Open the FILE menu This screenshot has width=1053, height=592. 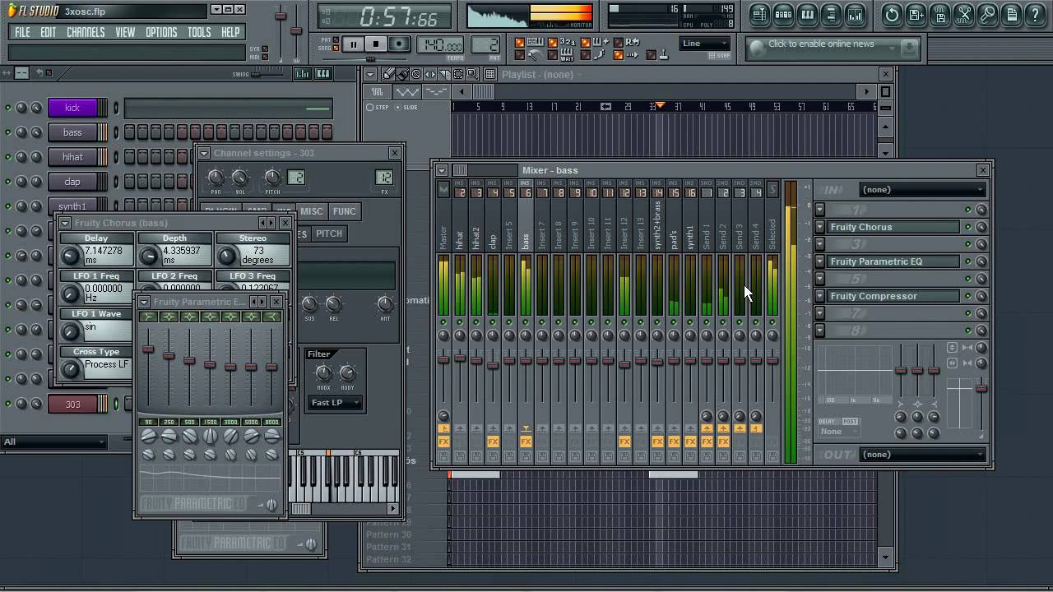(22, 32)
